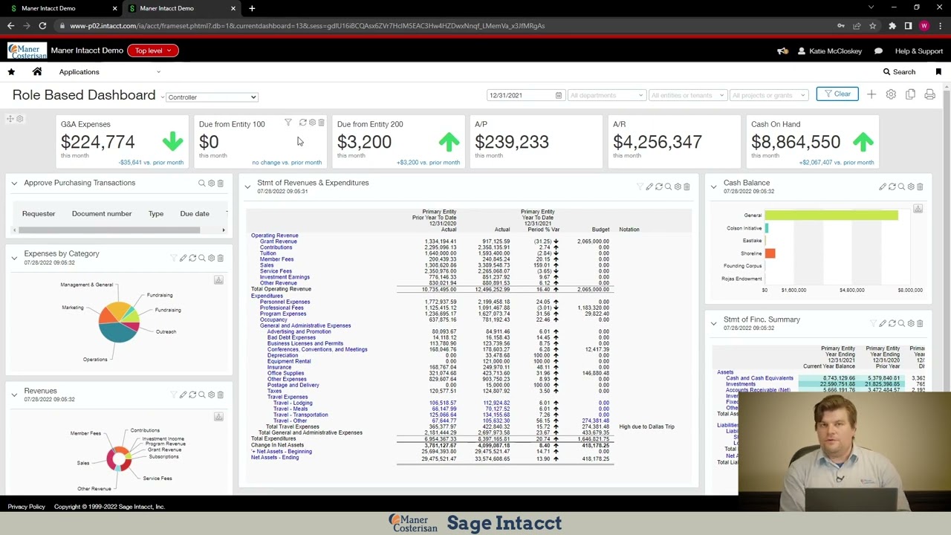Clear the dashboard filters
The width and height of the screenshot is (951, 535).
coord(837,94)
